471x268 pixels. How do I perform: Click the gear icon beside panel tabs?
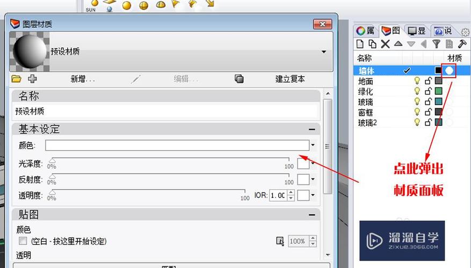[465, 32]
